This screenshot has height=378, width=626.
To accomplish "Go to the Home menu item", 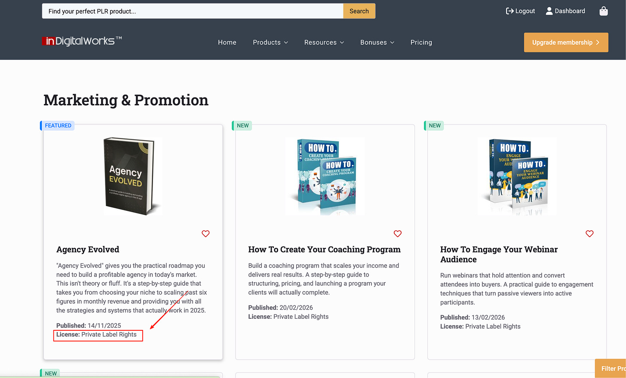I will (227, 43).
